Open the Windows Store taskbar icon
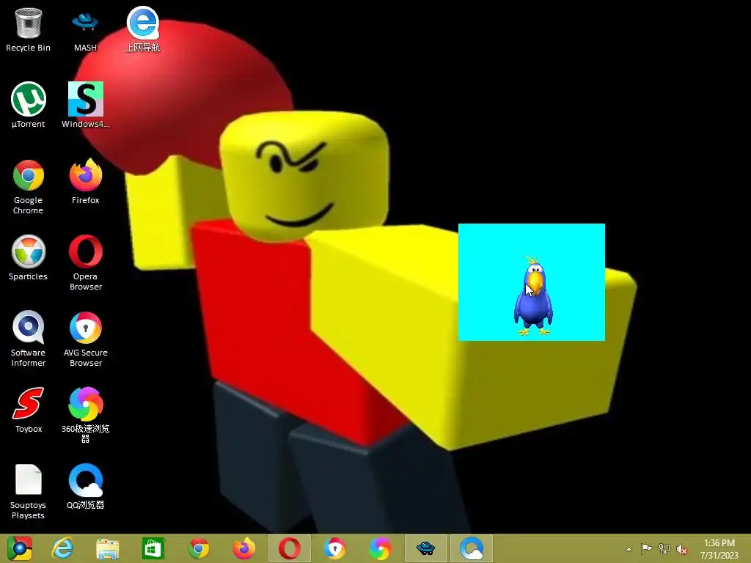751x563 pixels. (153, 548)
